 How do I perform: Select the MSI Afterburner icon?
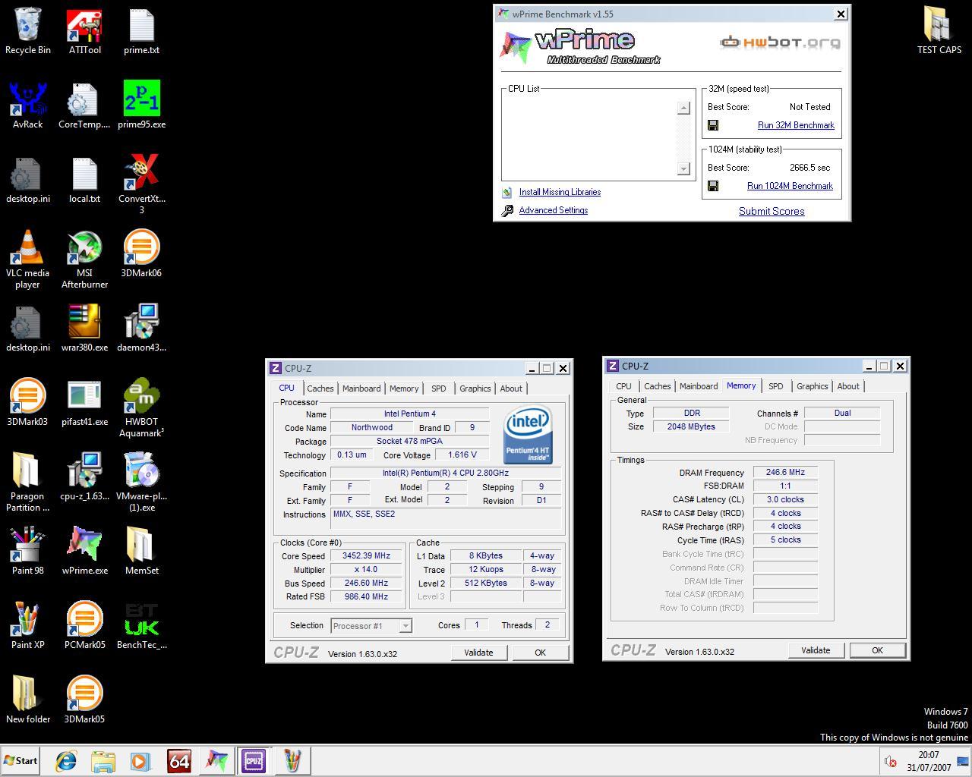84,260
